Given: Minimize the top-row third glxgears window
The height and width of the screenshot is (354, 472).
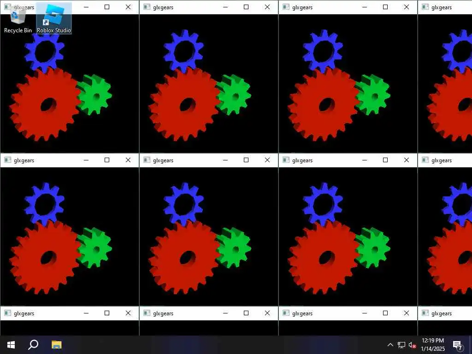Looking at the screenshot, I should pos(365,7).
